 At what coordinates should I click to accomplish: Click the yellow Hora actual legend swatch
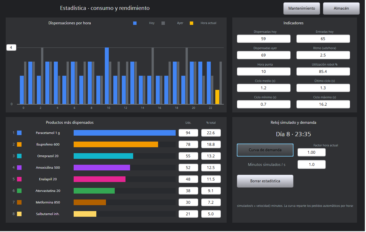(191, 23)
